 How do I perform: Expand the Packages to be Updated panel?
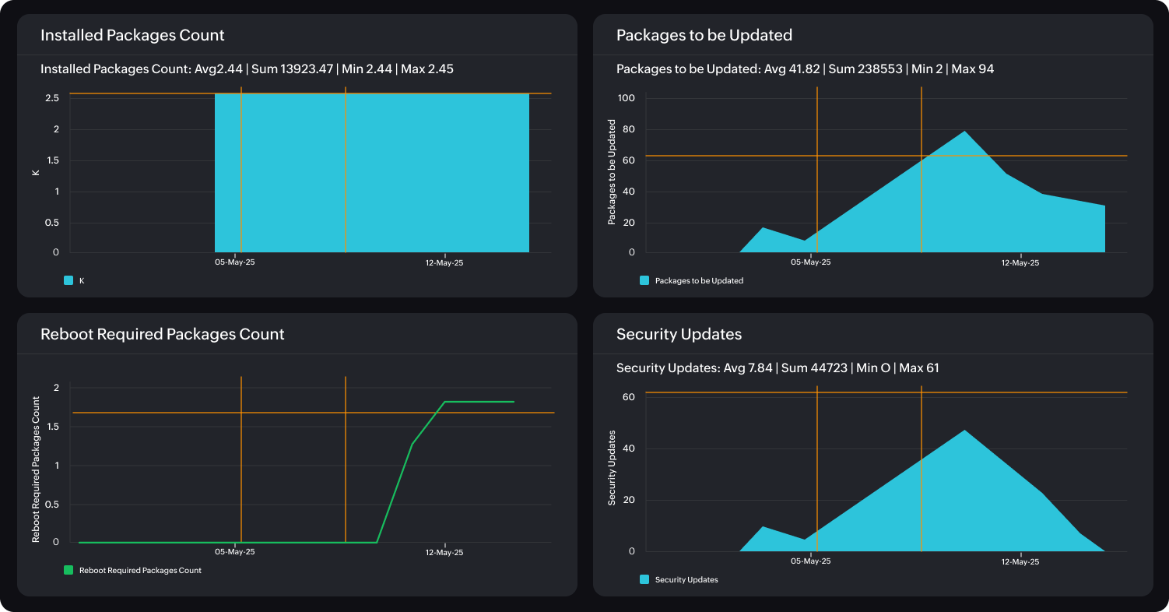(x=704, y=35)
